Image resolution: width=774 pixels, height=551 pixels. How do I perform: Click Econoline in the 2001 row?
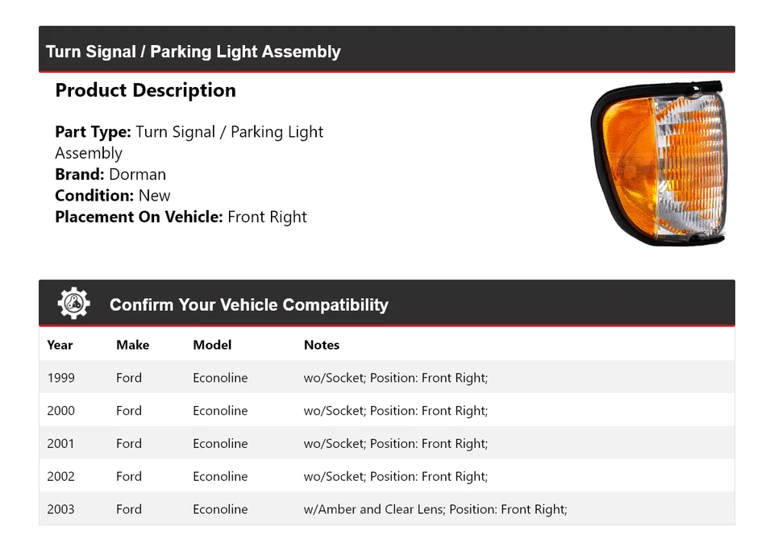[220, 444]
